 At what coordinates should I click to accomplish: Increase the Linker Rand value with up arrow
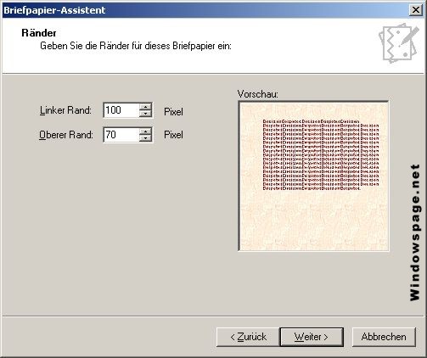[x=145, y=107]
